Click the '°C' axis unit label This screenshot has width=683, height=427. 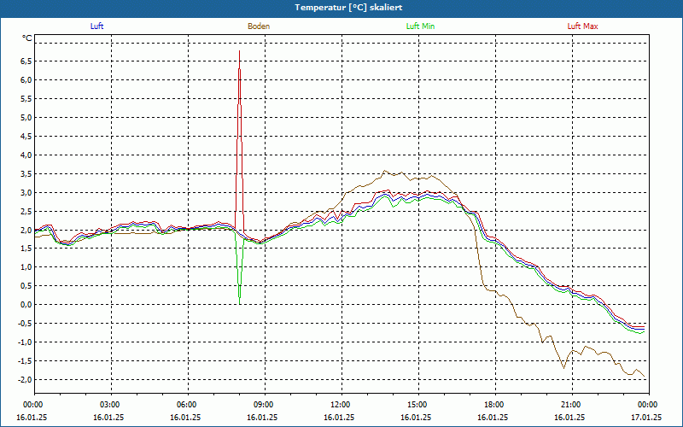click(27, 38)
